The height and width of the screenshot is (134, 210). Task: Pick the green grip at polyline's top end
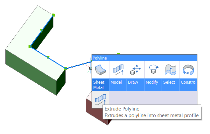[x=53, y=15]
